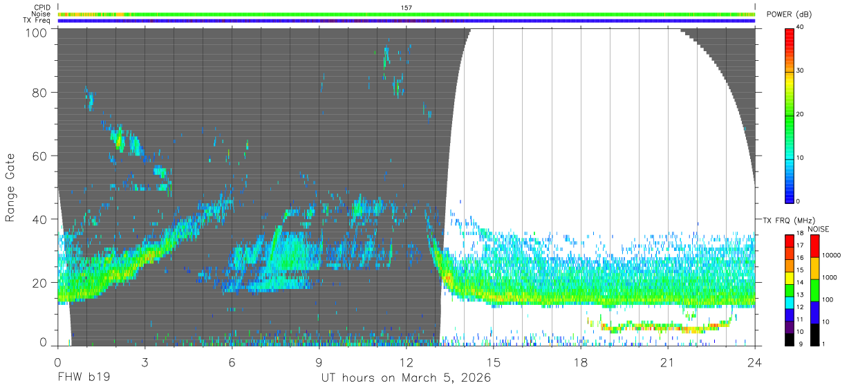Click the 40 tick on the Range Gate axis
The height and width of the screenshot is (392, 849).
(x=39, y=219)
